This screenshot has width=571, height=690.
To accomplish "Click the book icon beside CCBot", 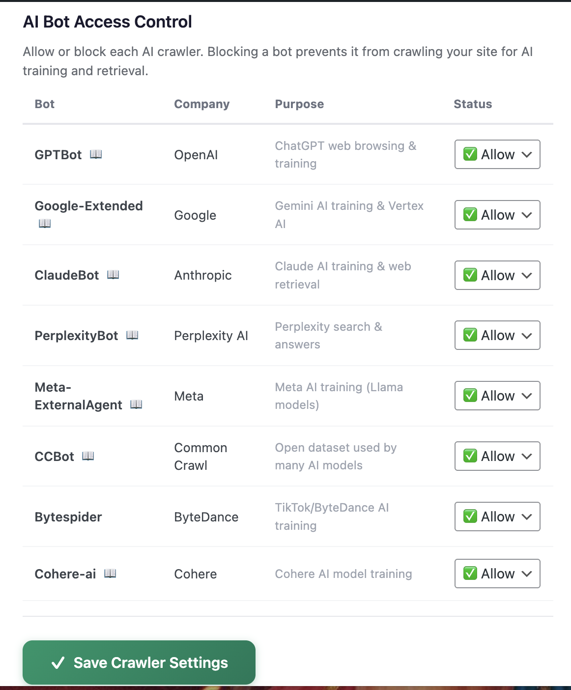I will [88, 456].
